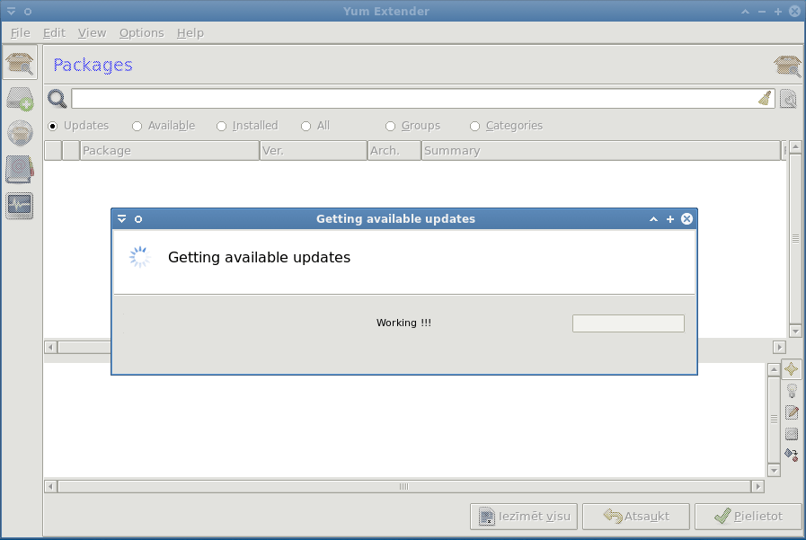Open the output view (monitor icon)
Viewport: 806px width, 540px height.
(20, 206)
